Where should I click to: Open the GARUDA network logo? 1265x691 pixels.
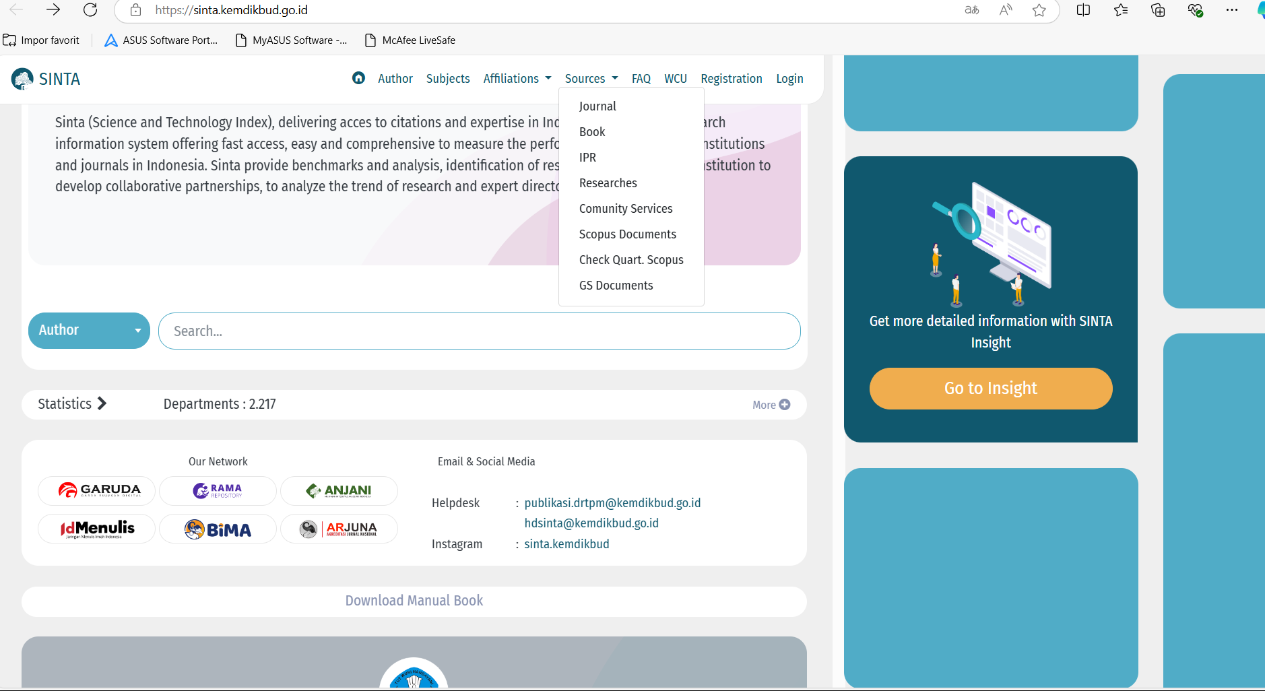pos(97,490)
